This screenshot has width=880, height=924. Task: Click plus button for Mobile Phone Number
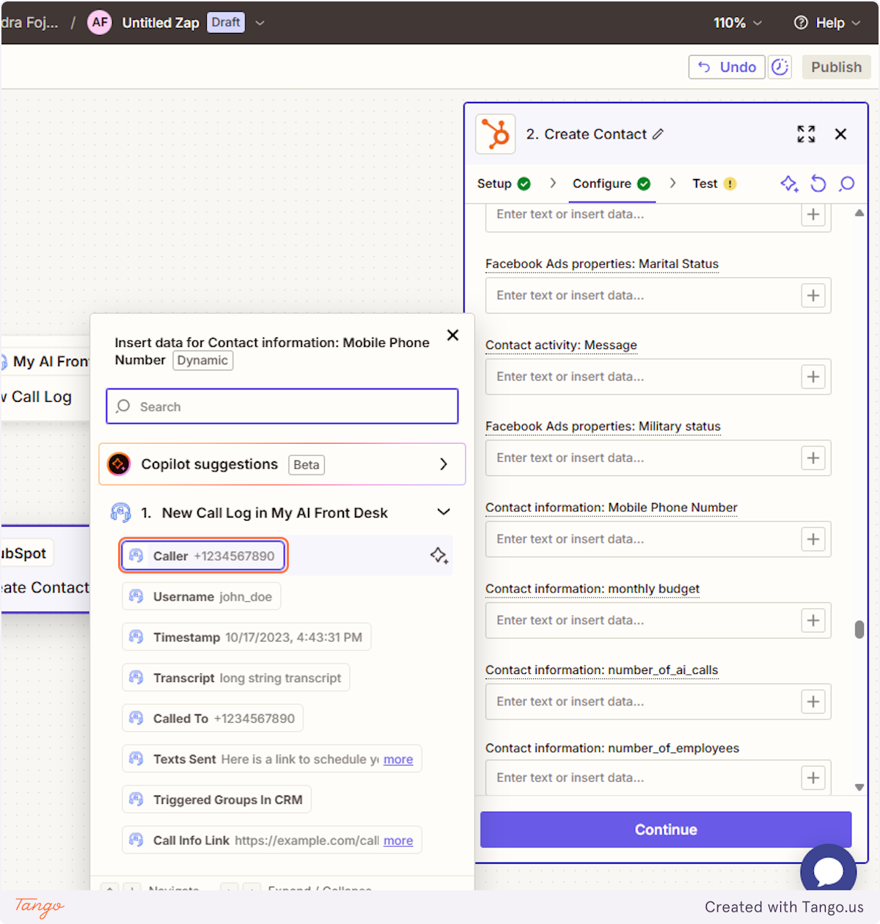tap(813, 540)
